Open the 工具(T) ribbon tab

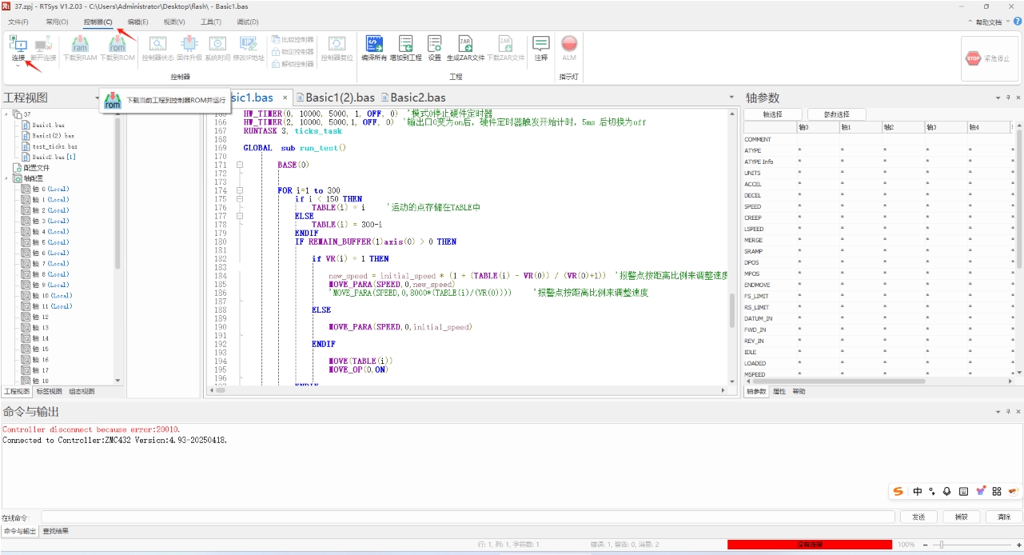(x=211, y=22)
